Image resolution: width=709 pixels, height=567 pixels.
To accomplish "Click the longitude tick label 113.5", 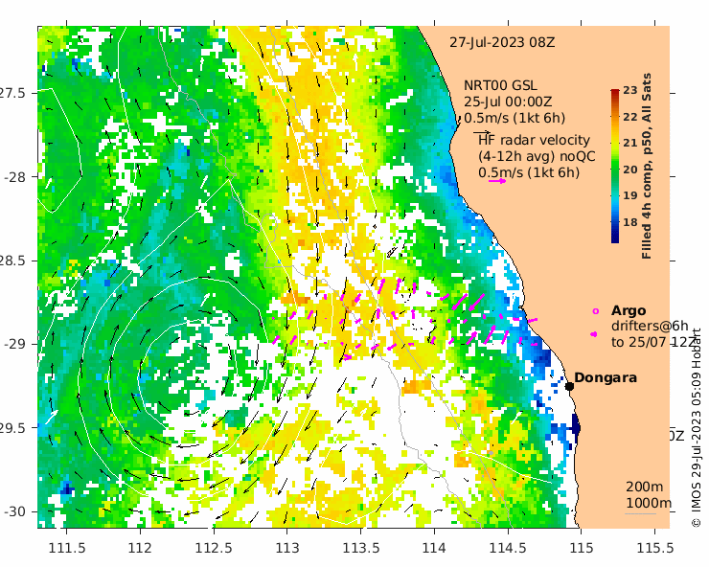I will coord(361,548).
